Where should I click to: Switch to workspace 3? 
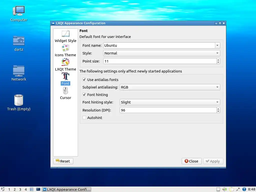pyautogui.click(x=20, y=189)
